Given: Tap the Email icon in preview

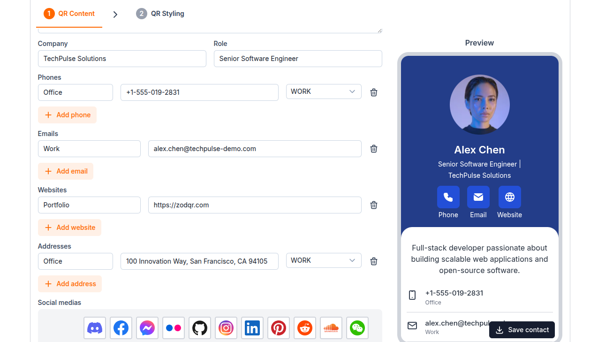Looking at the screenshot, I should [x=478, y=197].
